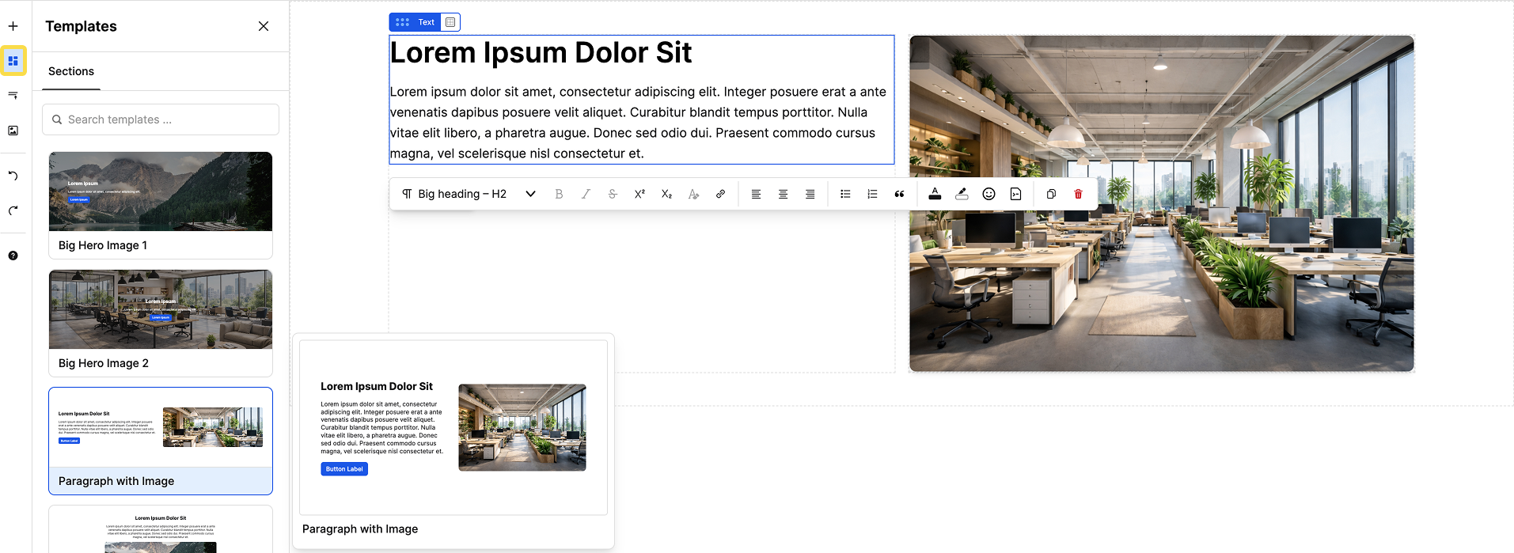Open the add plus menu in sidebar

[13, 26]
